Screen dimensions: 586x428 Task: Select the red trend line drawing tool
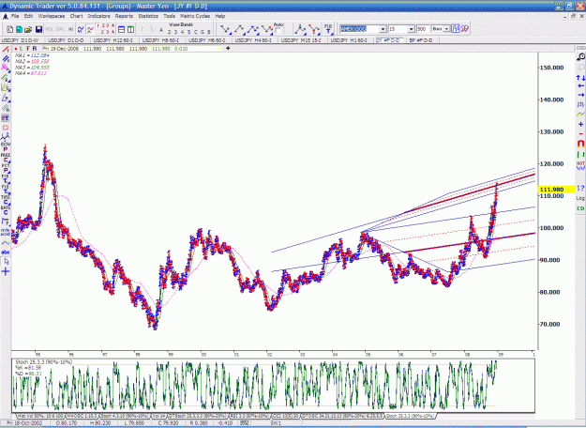[6, 49]
